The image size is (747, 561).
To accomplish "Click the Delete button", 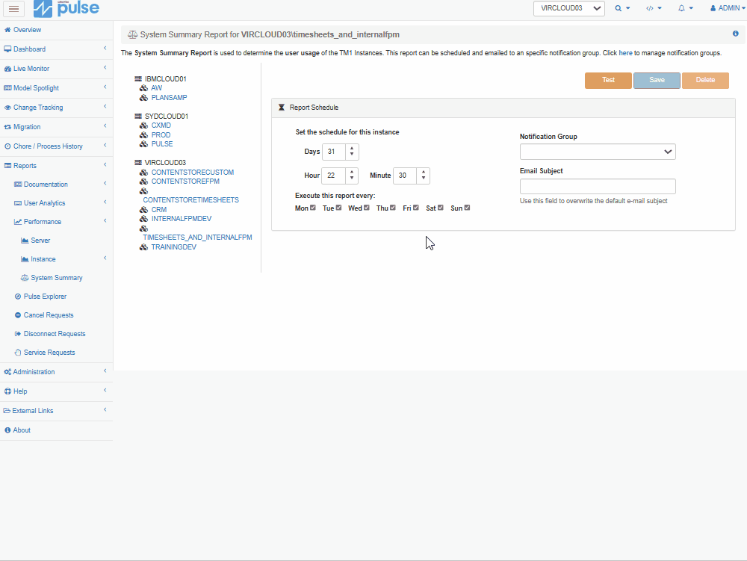I will (x=705, y=81).
